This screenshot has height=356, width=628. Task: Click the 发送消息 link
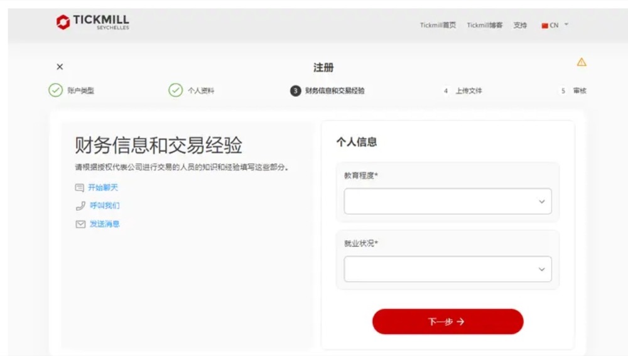(x=104, y=224)
